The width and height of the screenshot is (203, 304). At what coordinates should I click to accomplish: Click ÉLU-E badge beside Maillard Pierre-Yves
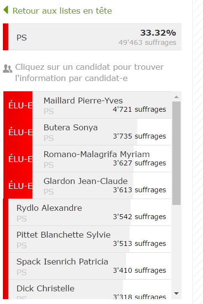point(18,105)
